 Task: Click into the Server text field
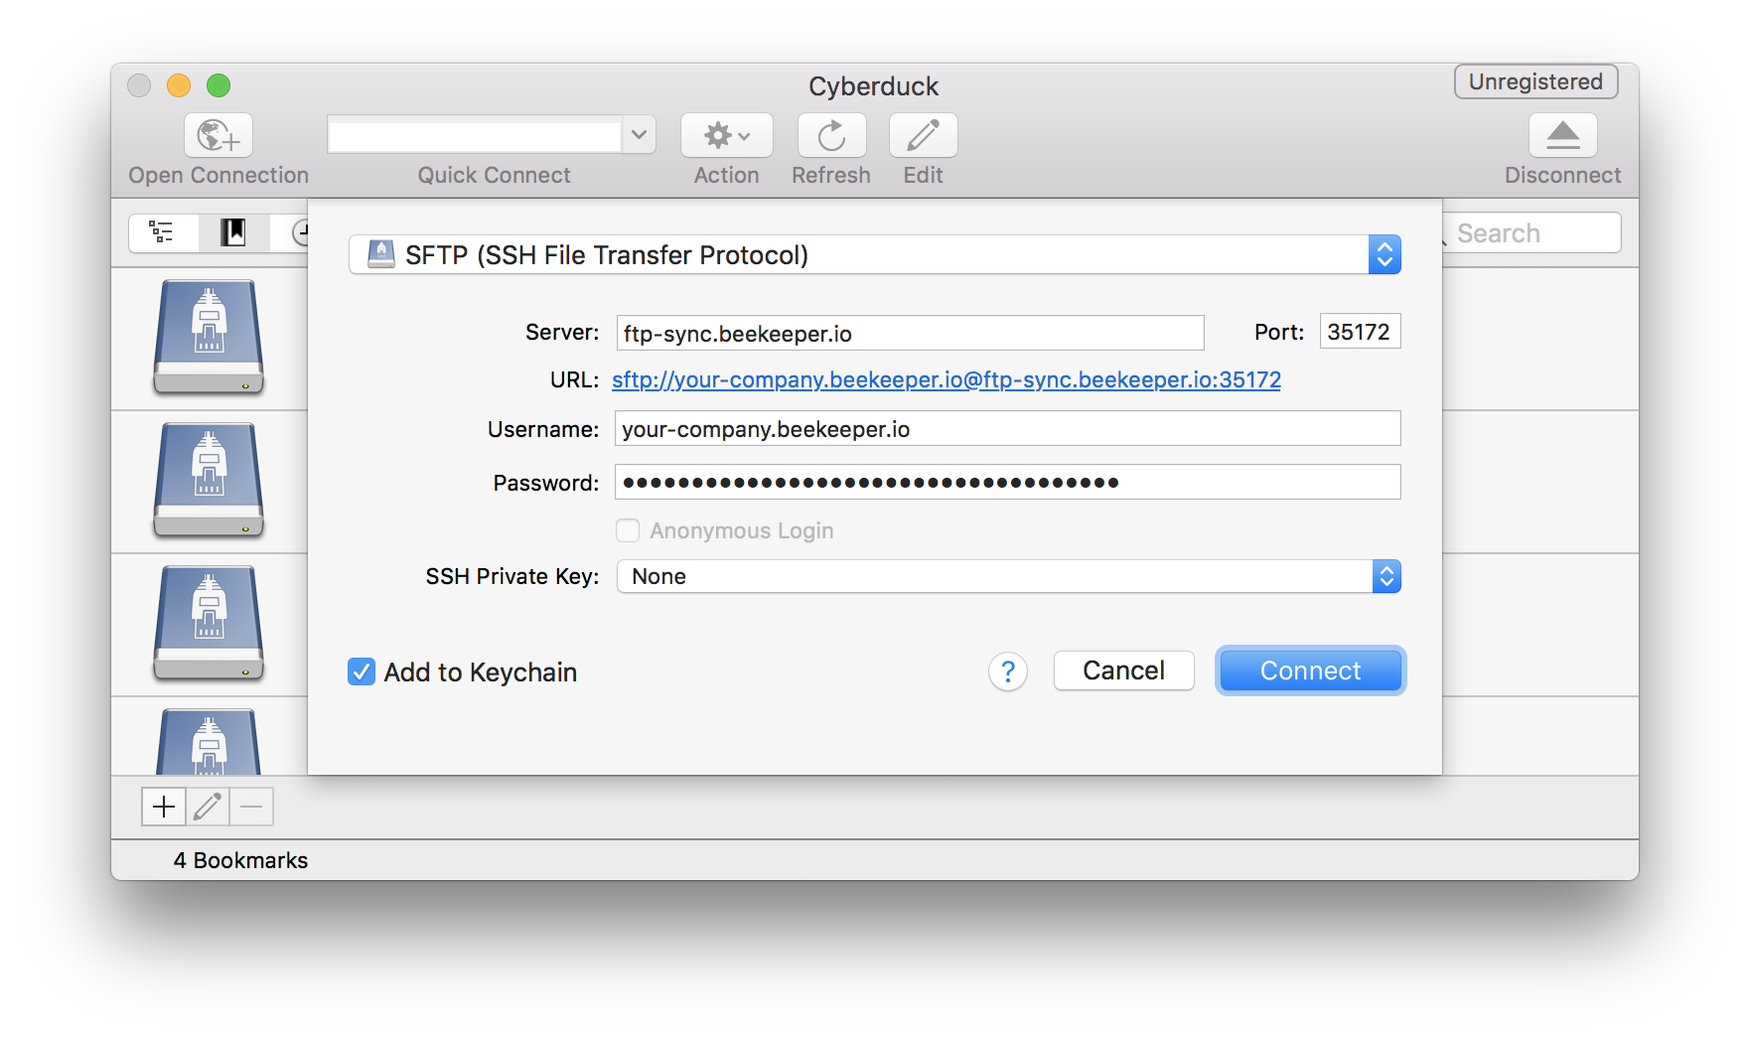tap(909, 333)
